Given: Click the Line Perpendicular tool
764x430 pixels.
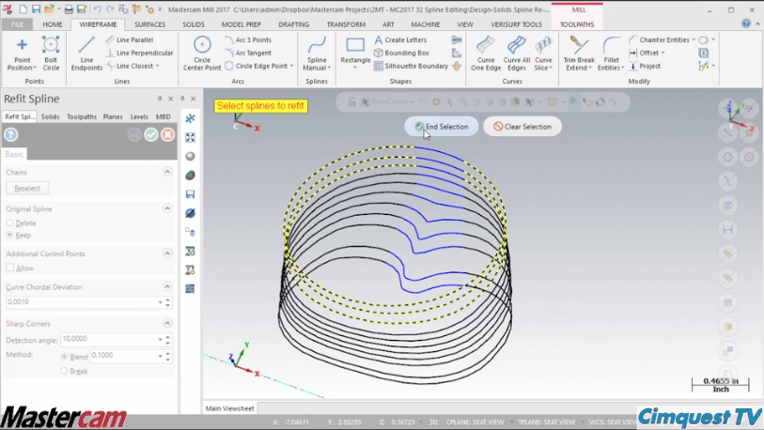Looking at the screenshot, I should click(x=139, y=53).
